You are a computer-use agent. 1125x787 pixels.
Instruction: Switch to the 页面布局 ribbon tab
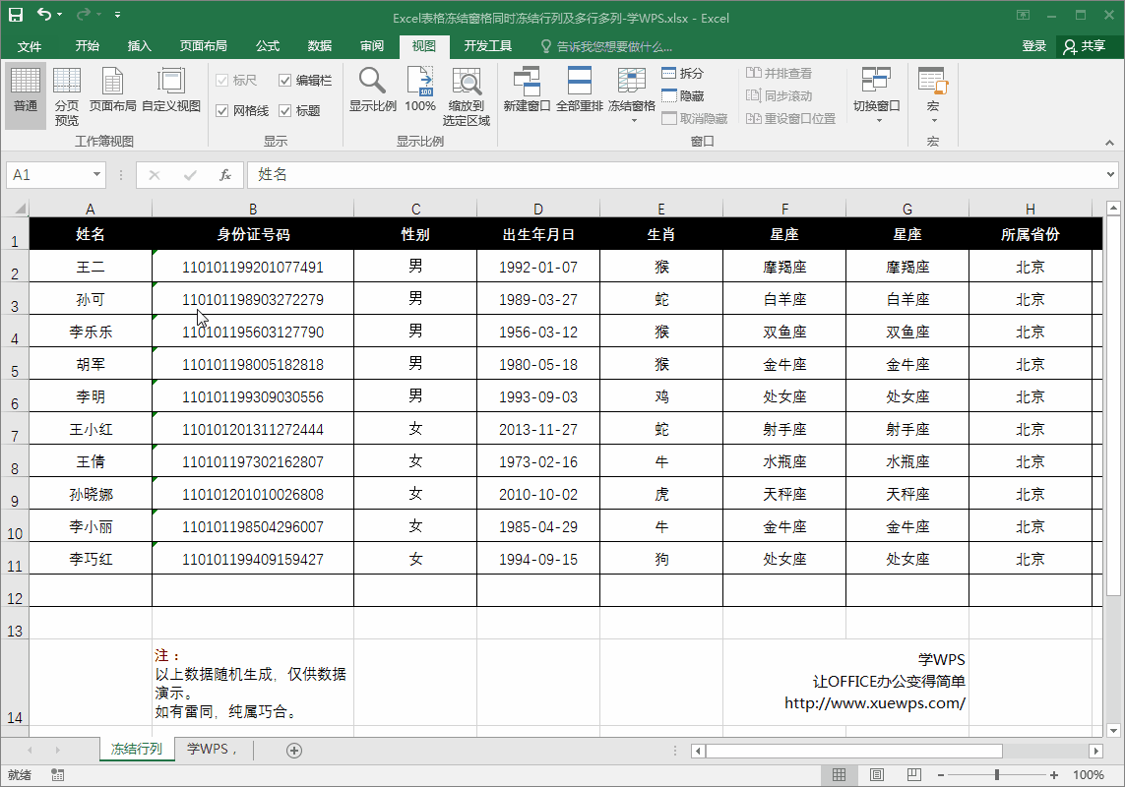coord(203,46)
